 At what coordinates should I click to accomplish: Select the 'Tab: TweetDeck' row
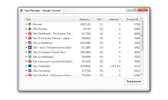point(82,66)
